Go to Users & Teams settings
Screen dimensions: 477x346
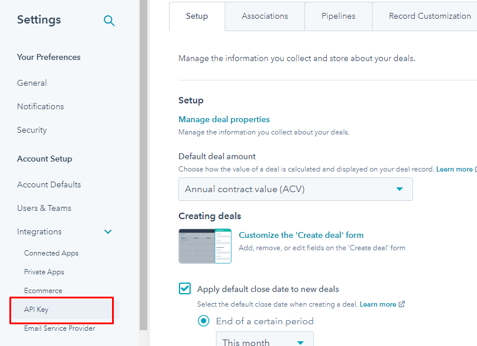click(44, 208)
